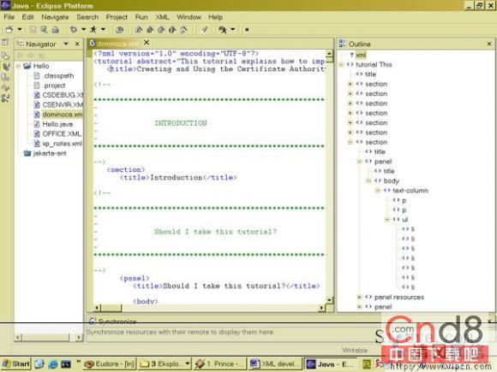497x372 pixels.
Task: Open the XML menu
Action: (162, 17)
